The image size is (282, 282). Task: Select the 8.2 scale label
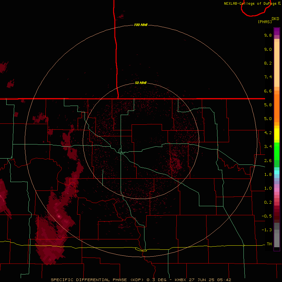point(268,63)
